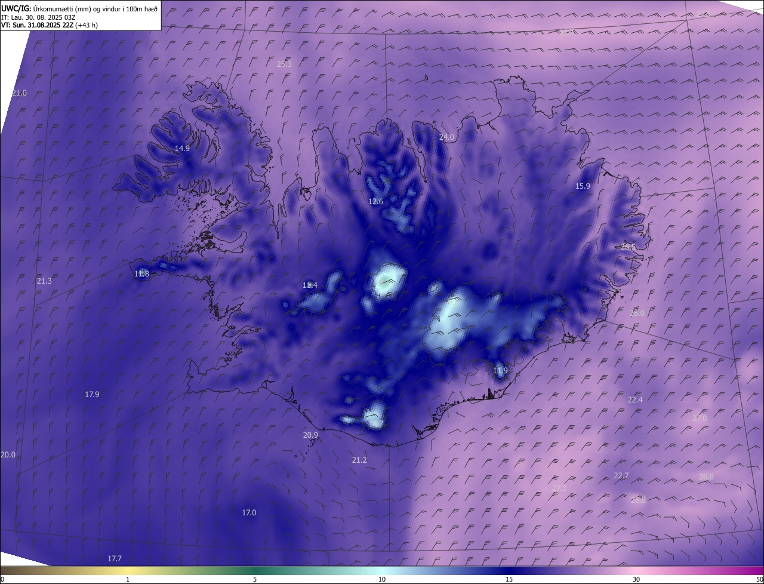Screen dimensions: 764x584
Task: Click the 12.6 value label on the map
Action: click(x=375, y=202)
